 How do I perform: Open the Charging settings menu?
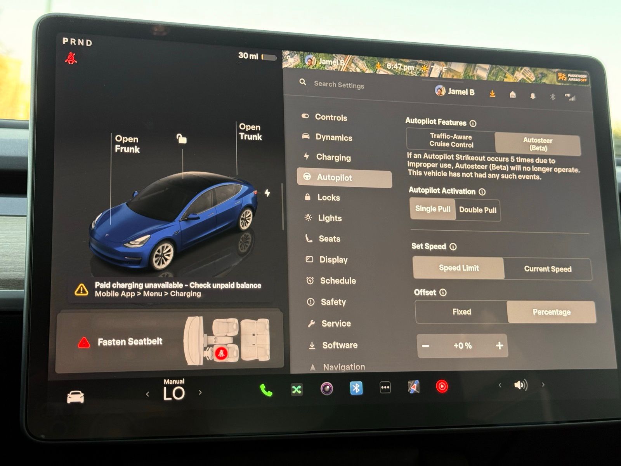333,157
